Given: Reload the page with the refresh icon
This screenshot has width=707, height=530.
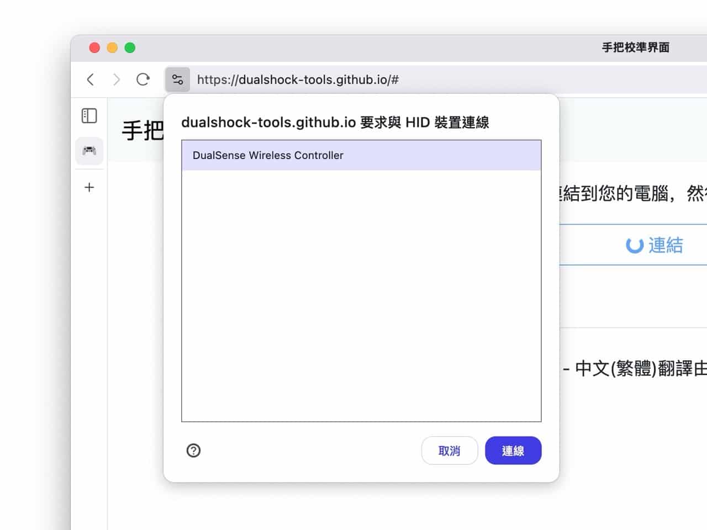Looking at the screenshot, I should (x=143, y=79).
